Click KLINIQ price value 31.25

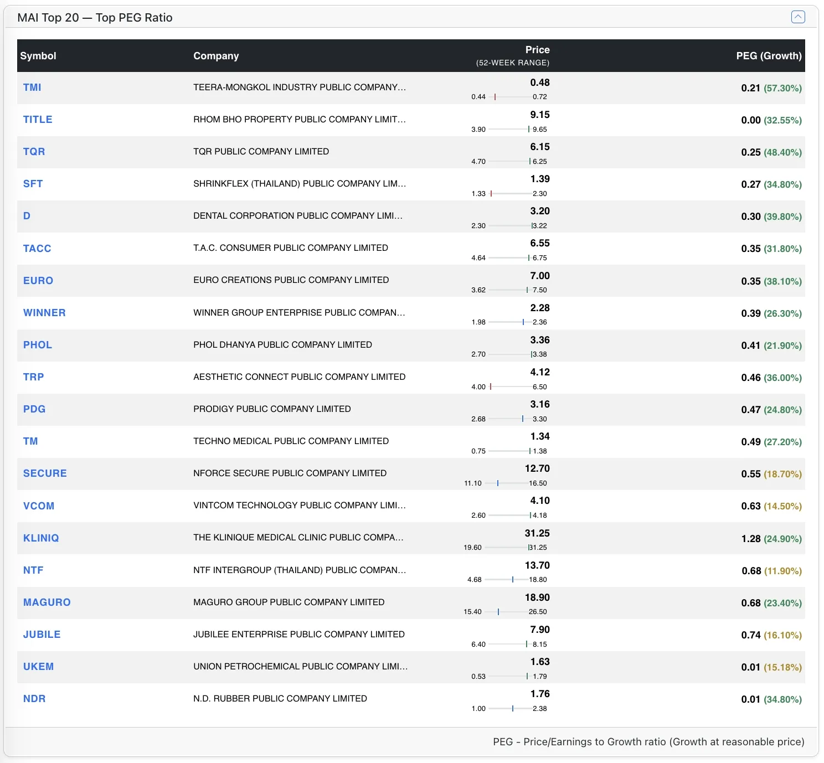point(537,533)
